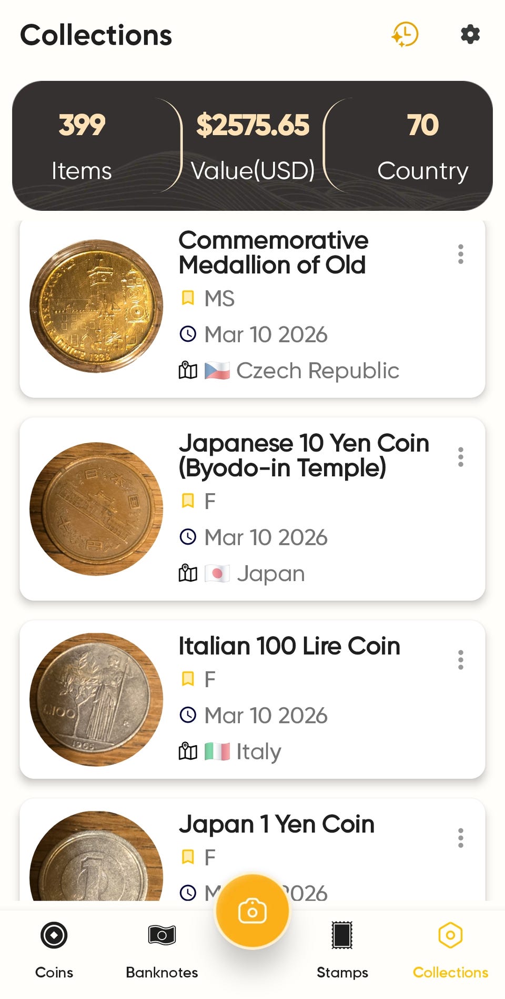
Task: Open options menu for Commemorative Medallion
Action: click(461, 254)
